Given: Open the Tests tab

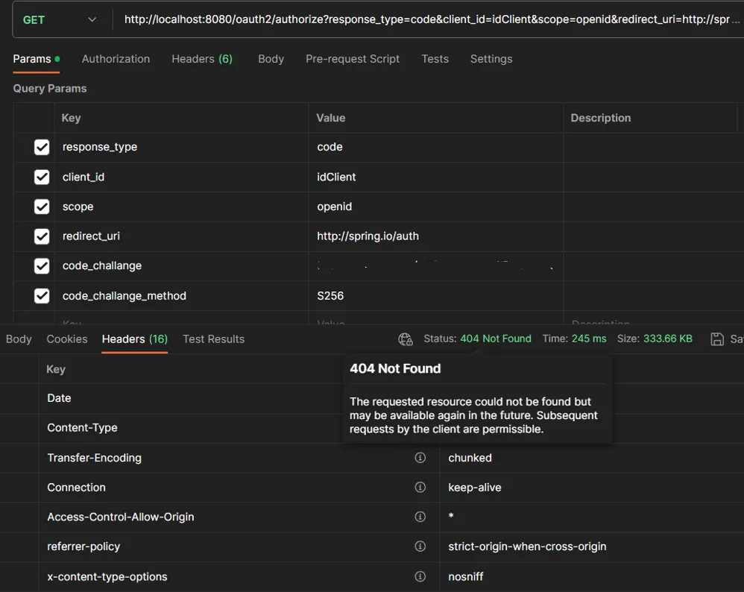Looking at the screenshot, I should point(435,59).
